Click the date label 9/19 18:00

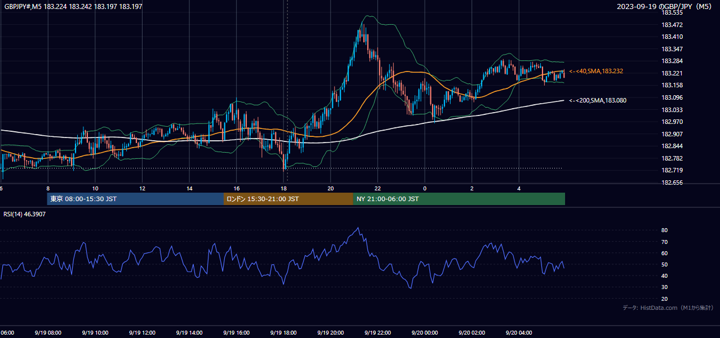(283, 333)
